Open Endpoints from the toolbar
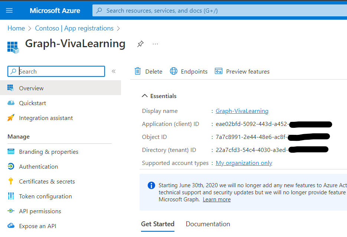 click(x=189, y=71)
